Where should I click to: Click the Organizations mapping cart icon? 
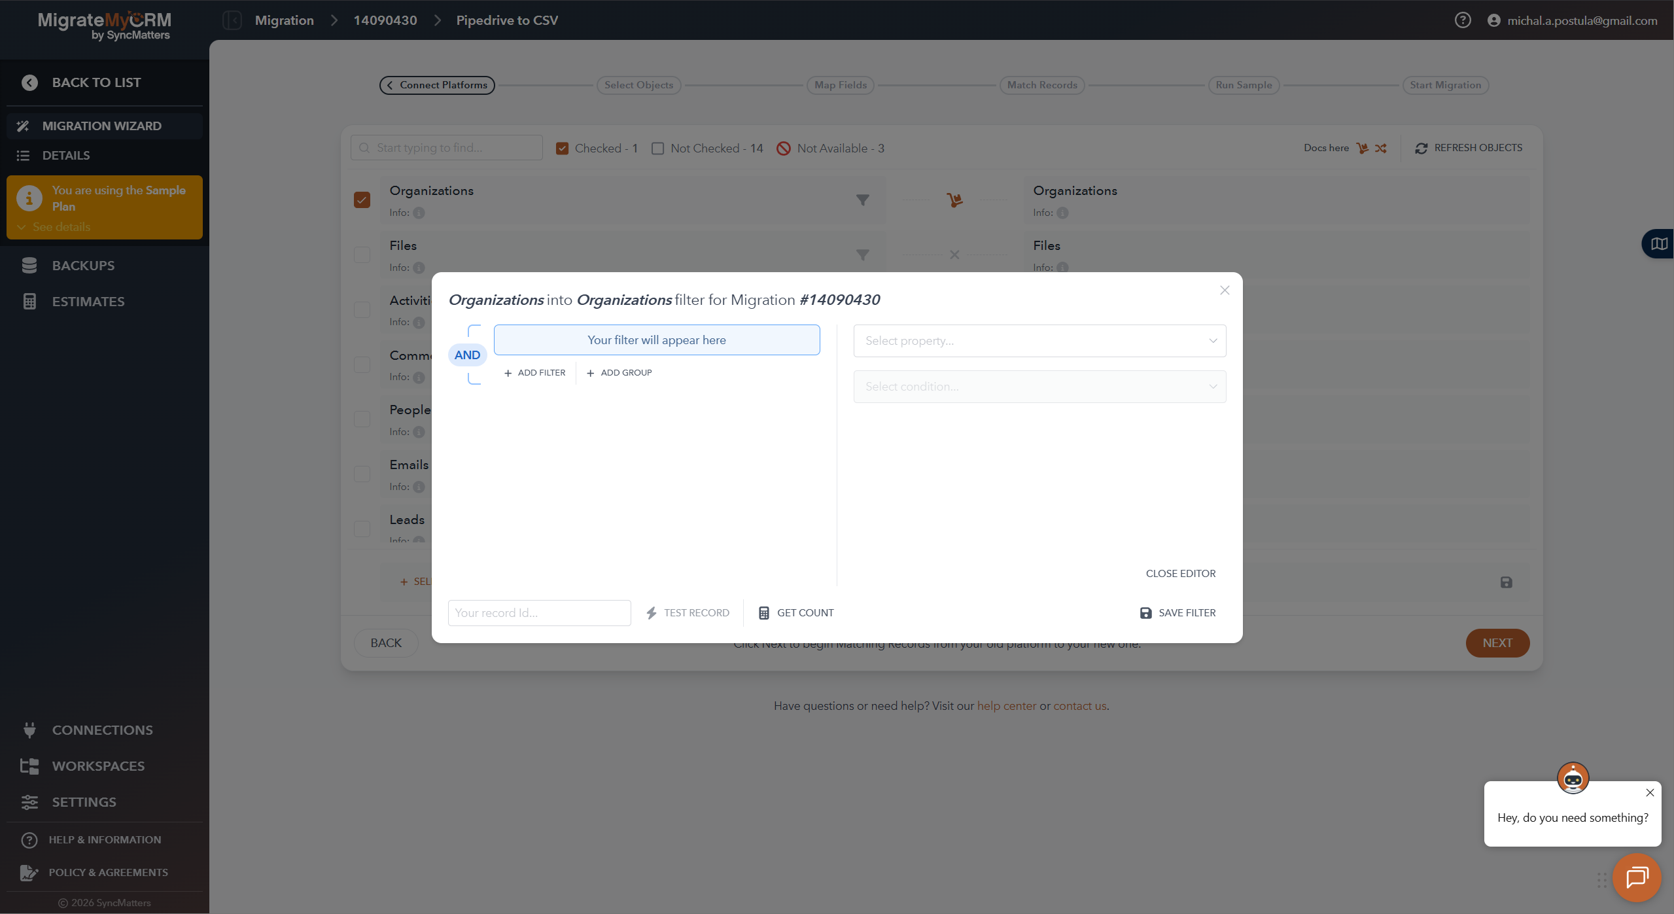click(954, 200)
